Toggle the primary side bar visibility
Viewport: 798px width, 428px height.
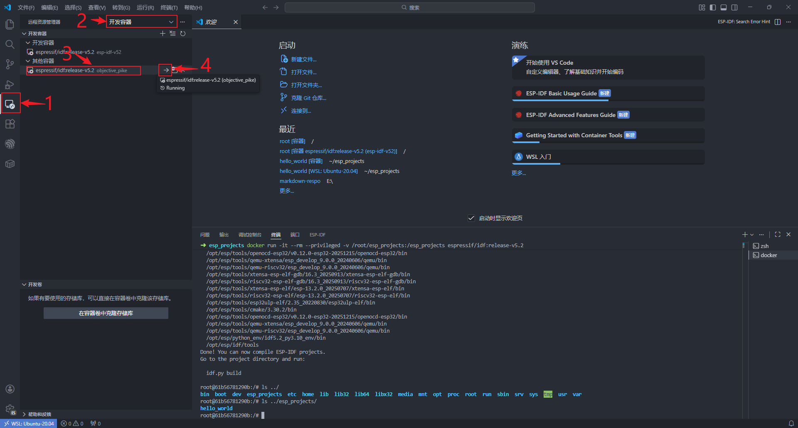click(x=713, y=7)
